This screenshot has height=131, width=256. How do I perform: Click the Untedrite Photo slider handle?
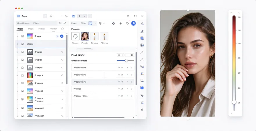pos(126,61)
